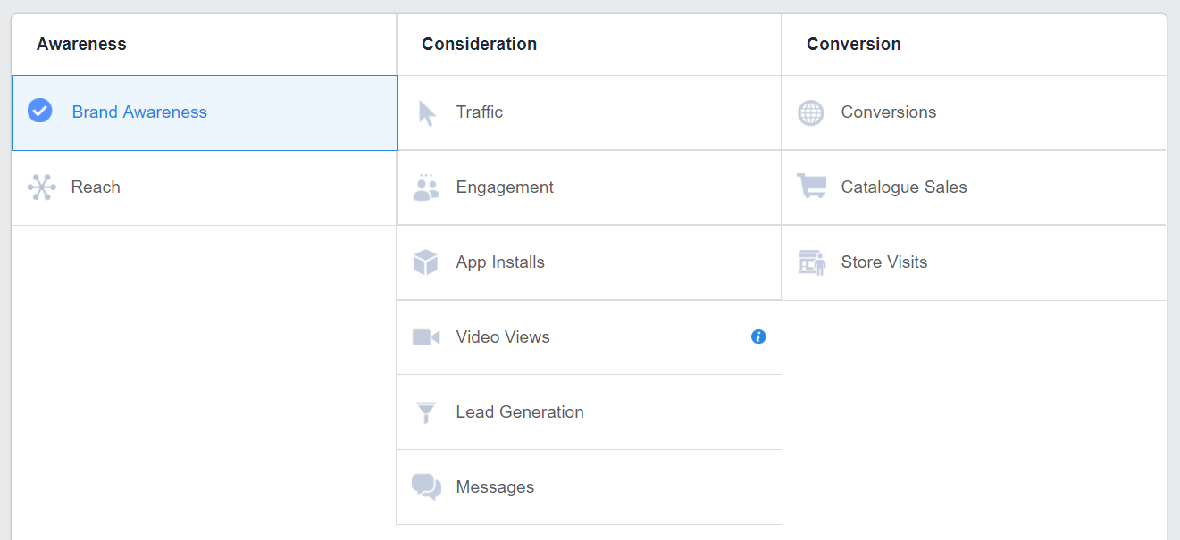Click the Traffic cursor arrow icon
Viewport: 1180px width, 540px height.
426,112
